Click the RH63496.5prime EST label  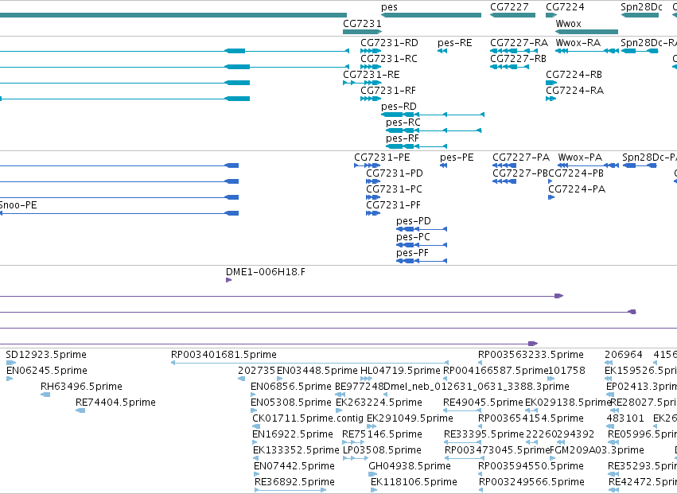(81, 387)
